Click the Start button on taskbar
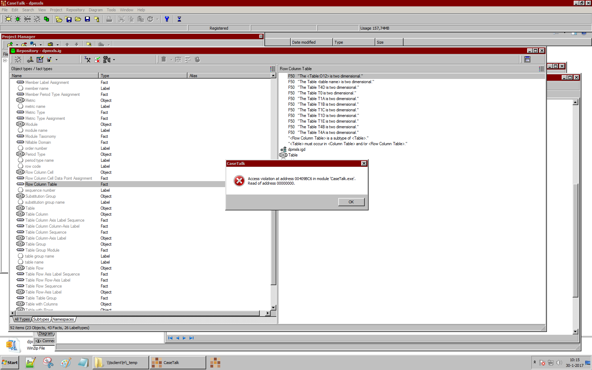This screenshot has height=370, width=592. [x=10, y=362]
